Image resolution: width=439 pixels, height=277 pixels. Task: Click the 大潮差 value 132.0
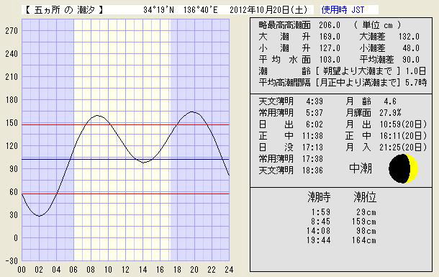click(x=409, y=37)
